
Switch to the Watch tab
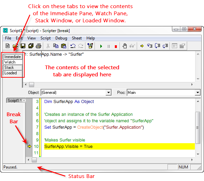[x=12, y=62]
